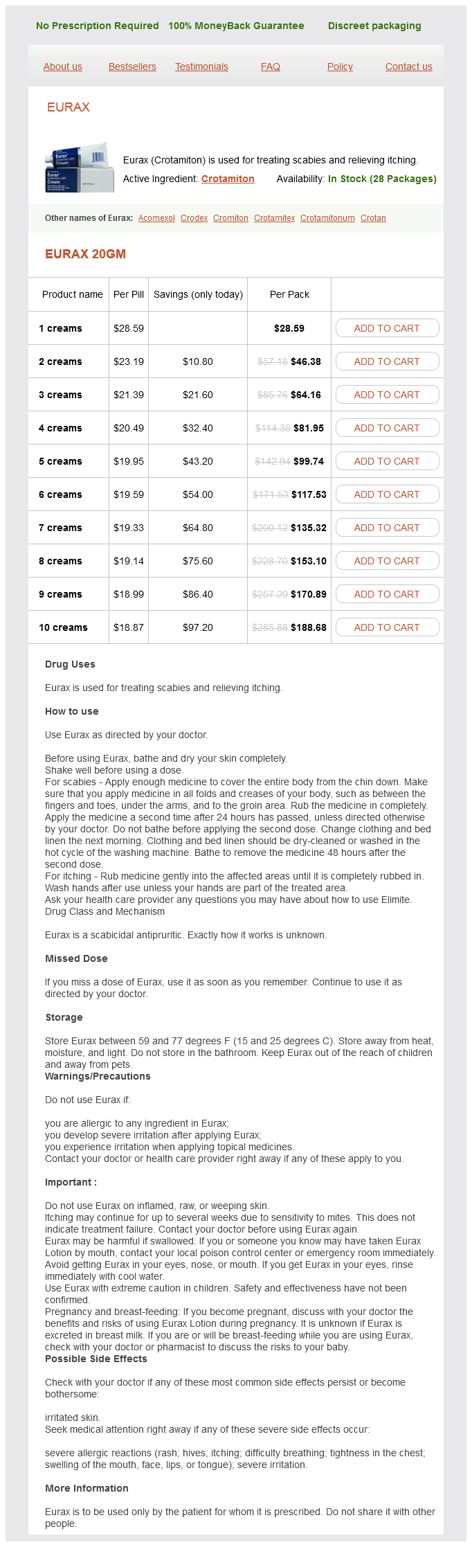
Task: Click the Crotamitonum link
Action: pos(327,218)
